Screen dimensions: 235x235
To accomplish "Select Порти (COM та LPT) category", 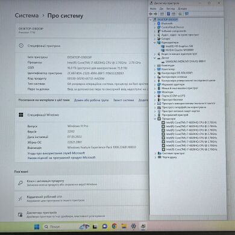I will pyautogui.click(x=174, y=96).
